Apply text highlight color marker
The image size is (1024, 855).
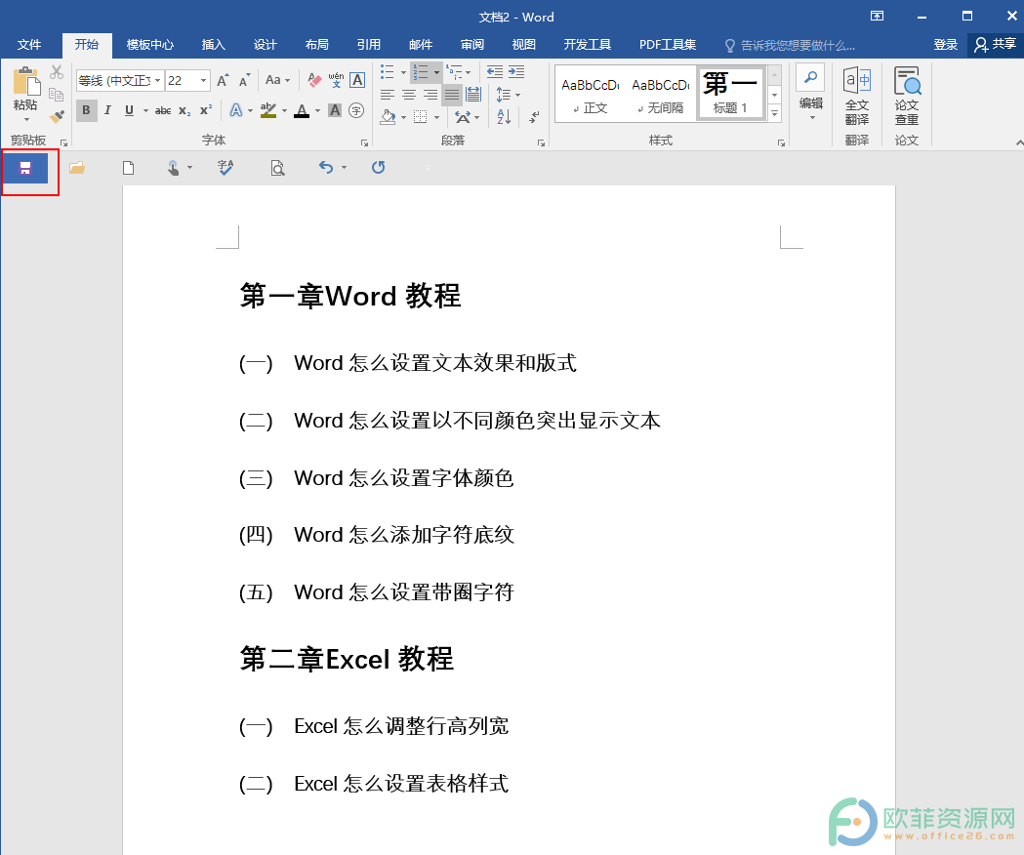268,110
